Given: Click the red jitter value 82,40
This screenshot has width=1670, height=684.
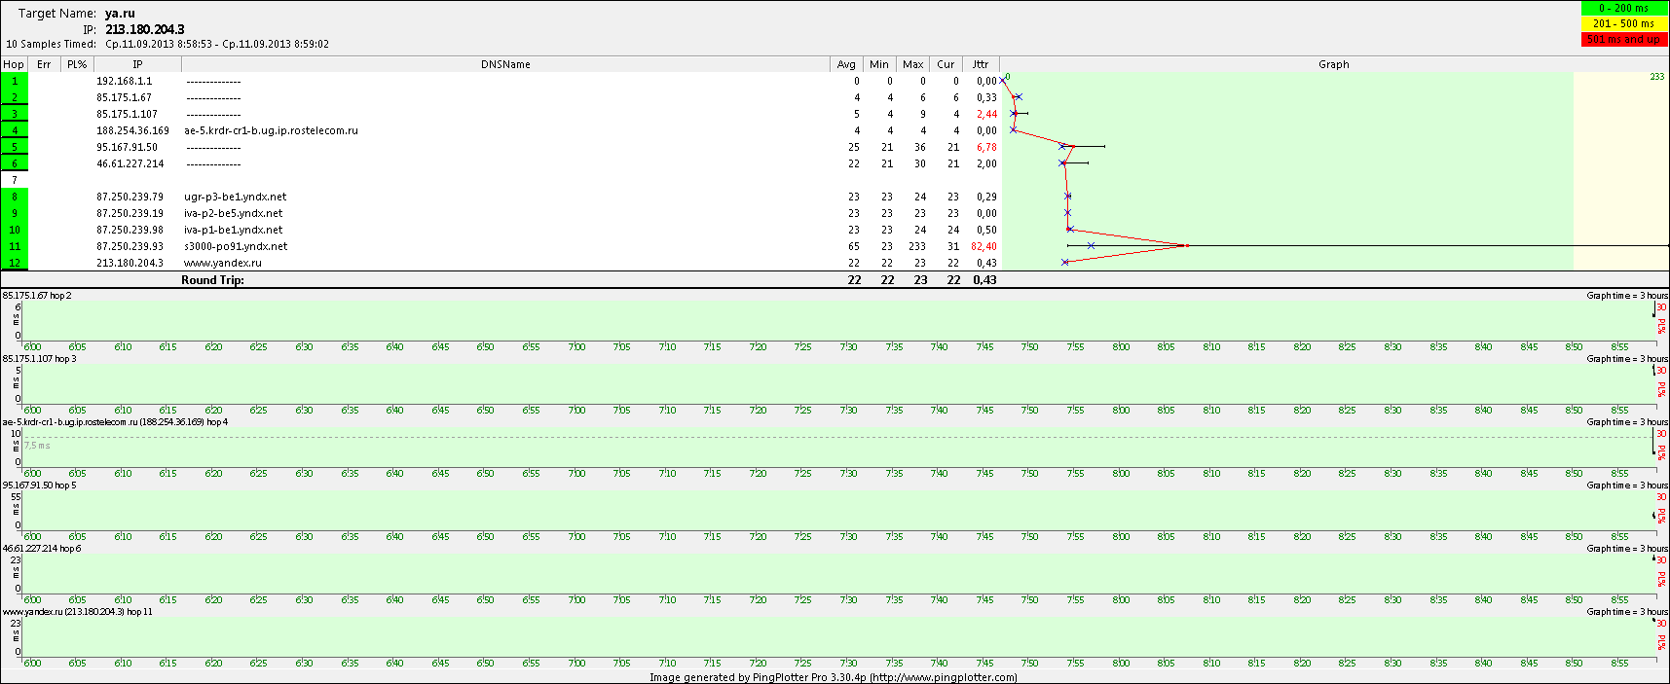Looking at the screenshot, I should point(983,246).
